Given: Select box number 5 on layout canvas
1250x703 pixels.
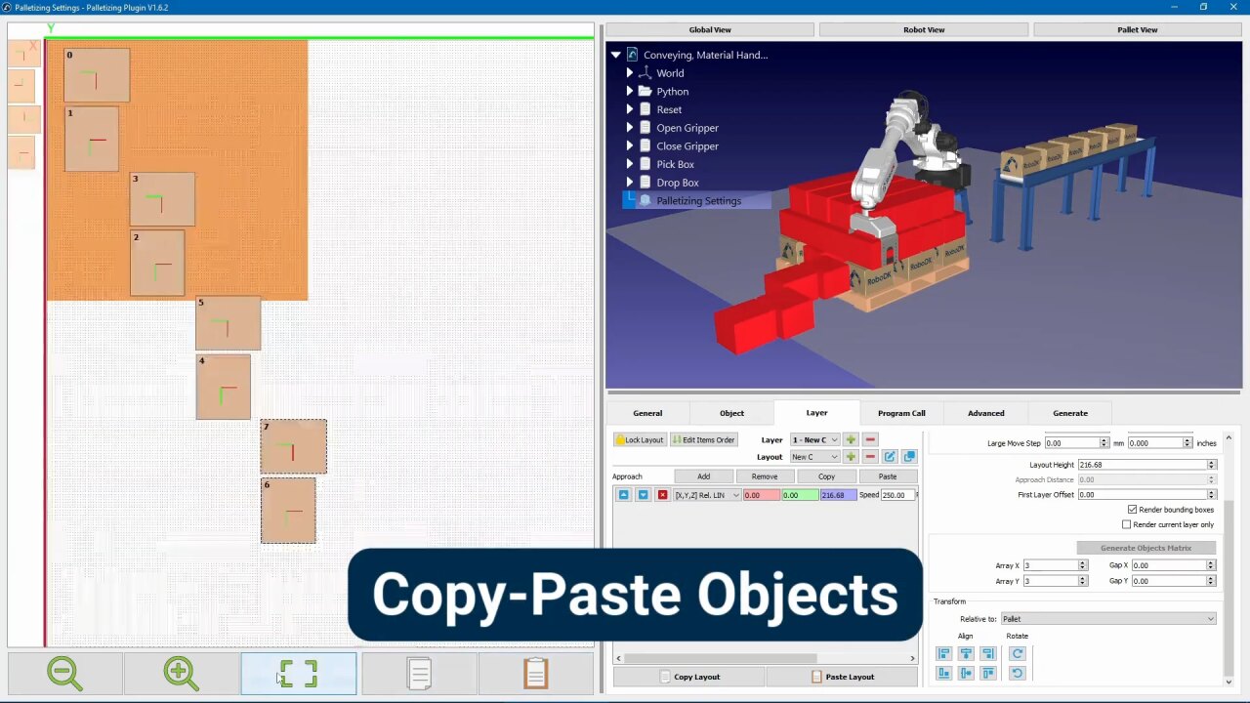Looking at the screenshot, I should coord(229,324).
